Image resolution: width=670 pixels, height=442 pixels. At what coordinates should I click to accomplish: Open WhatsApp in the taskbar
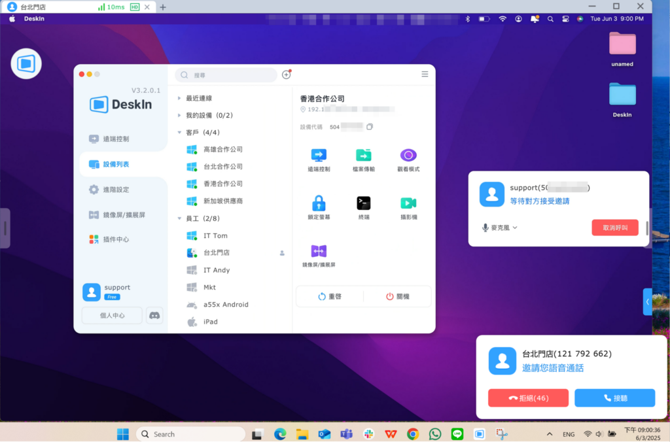tap(435, 434)
